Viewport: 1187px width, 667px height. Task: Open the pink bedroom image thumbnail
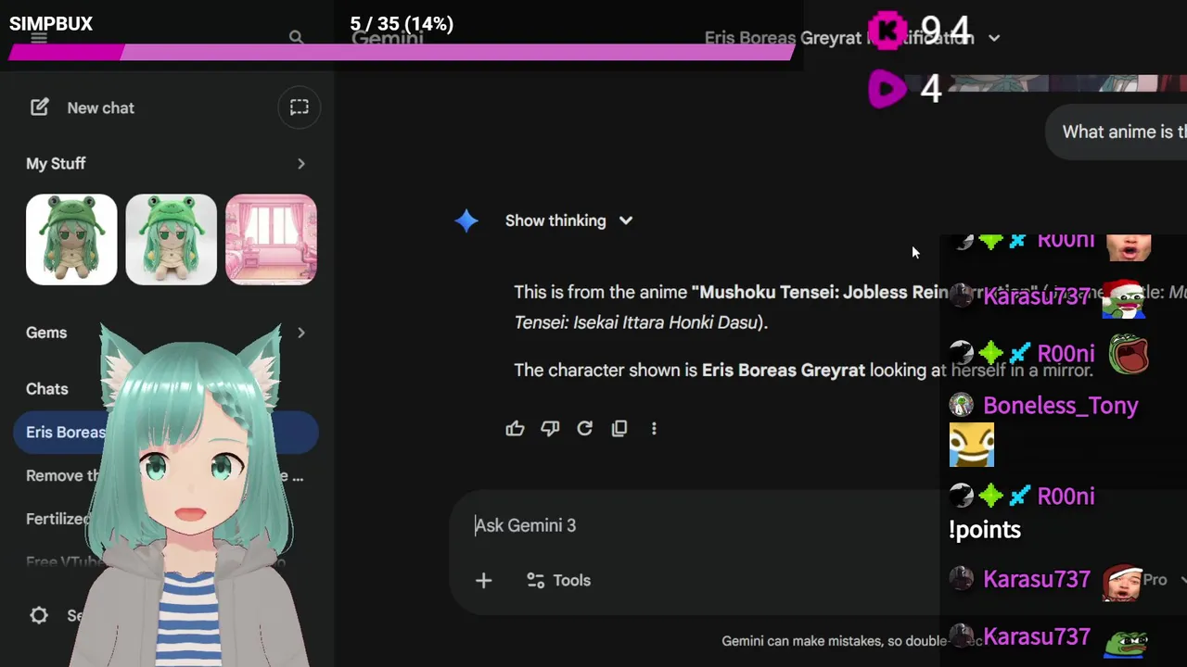point(271,239)
